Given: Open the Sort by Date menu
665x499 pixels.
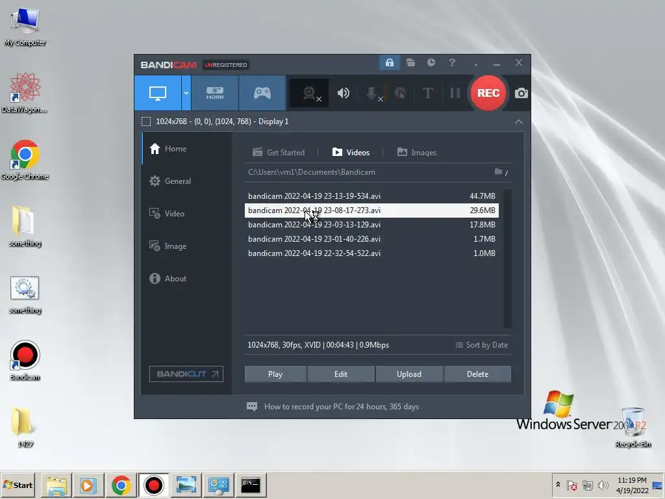Looking at the screenshot, I should [x=481, y=345].
